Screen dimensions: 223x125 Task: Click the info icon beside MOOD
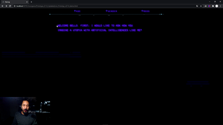point(142,11)
